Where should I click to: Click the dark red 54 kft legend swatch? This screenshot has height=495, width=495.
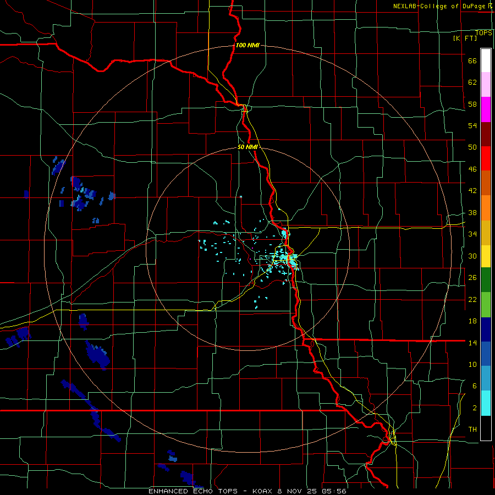[x=486, y=134]
